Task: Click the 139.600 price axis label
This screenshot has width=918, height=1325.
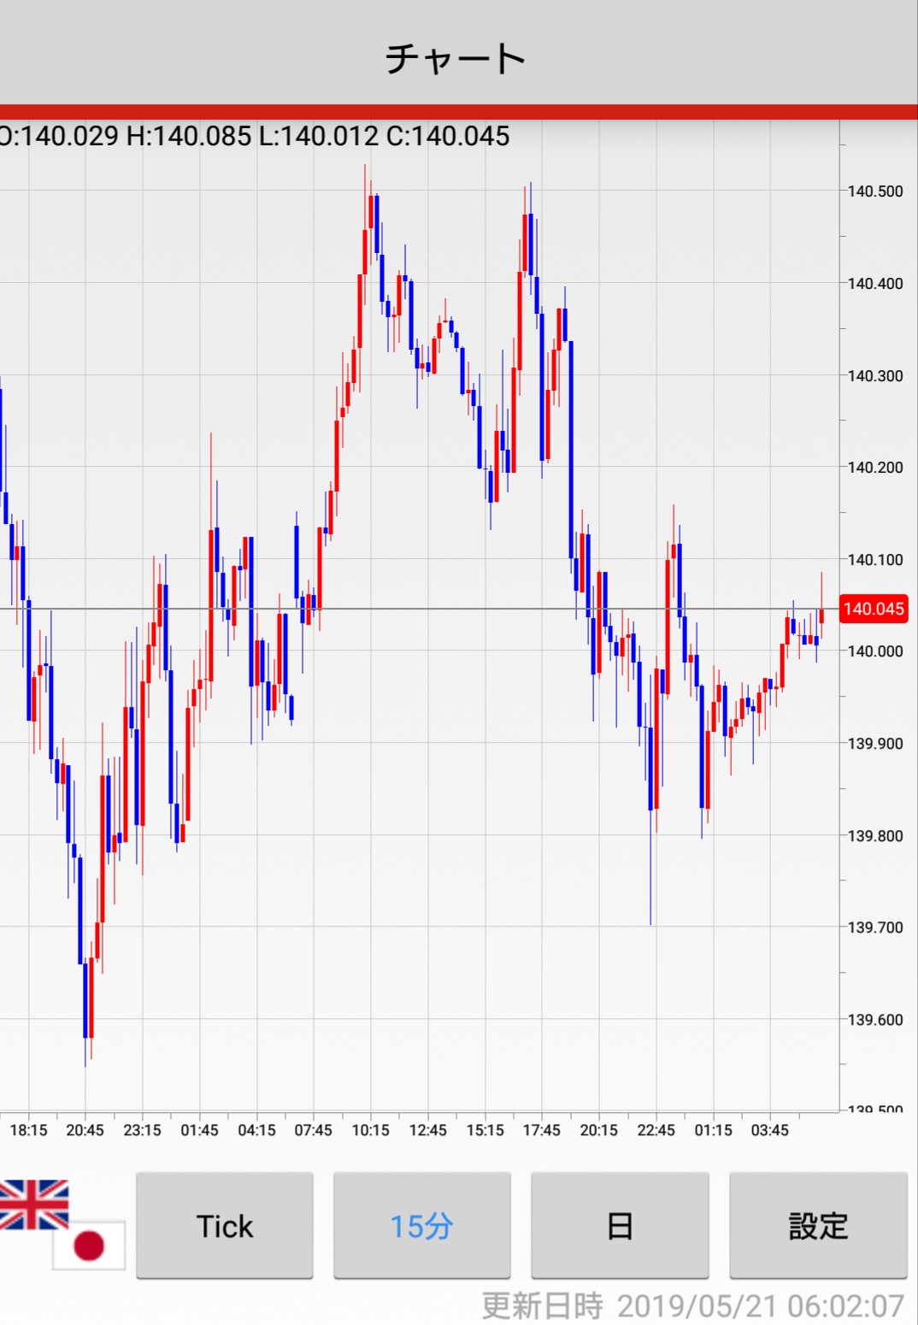Action: 874,1019
